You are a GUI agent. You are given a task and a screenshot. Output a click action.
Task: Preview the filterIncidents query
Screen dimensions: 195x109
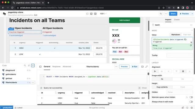(x=124, y=67)
